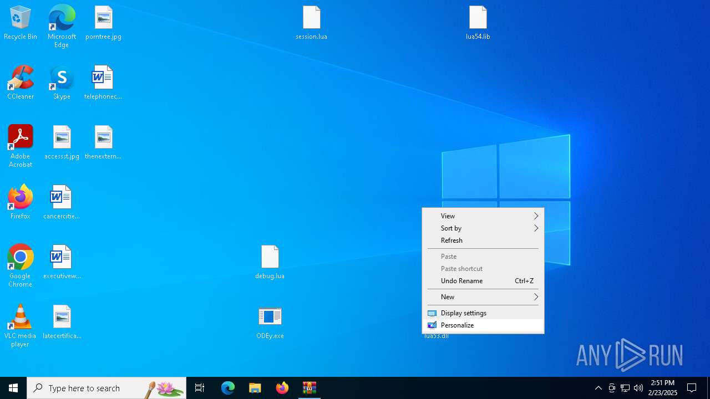The width and height of the screenshot is (710, 399).
Task: Expand the Sort by submenu
Action: 483,228
